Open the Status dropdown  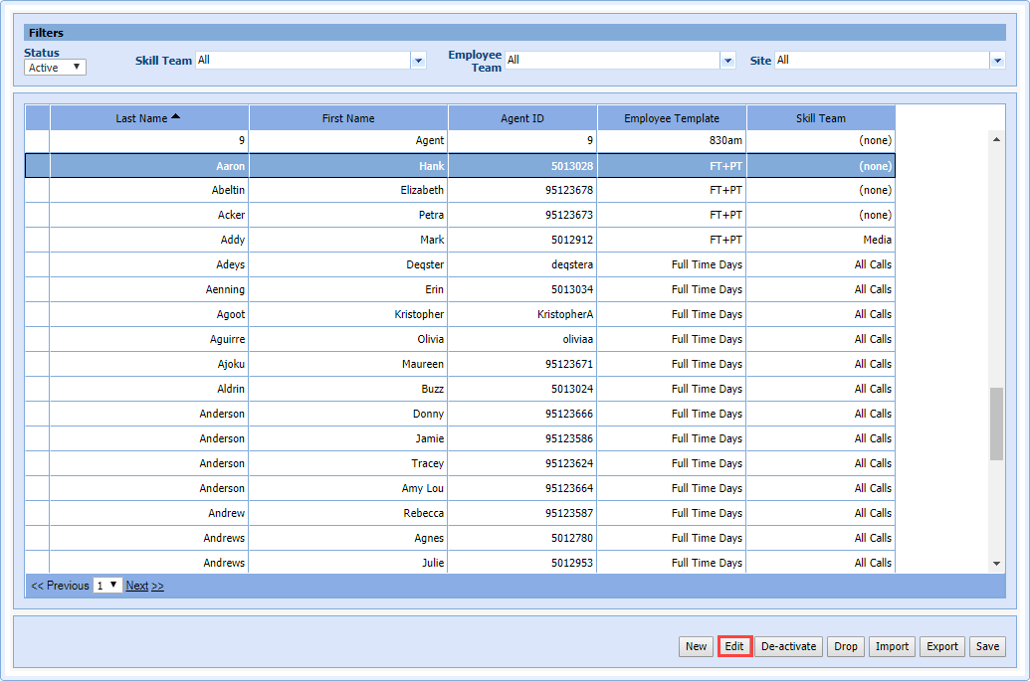pyautogui.click(x=55, y=68)
